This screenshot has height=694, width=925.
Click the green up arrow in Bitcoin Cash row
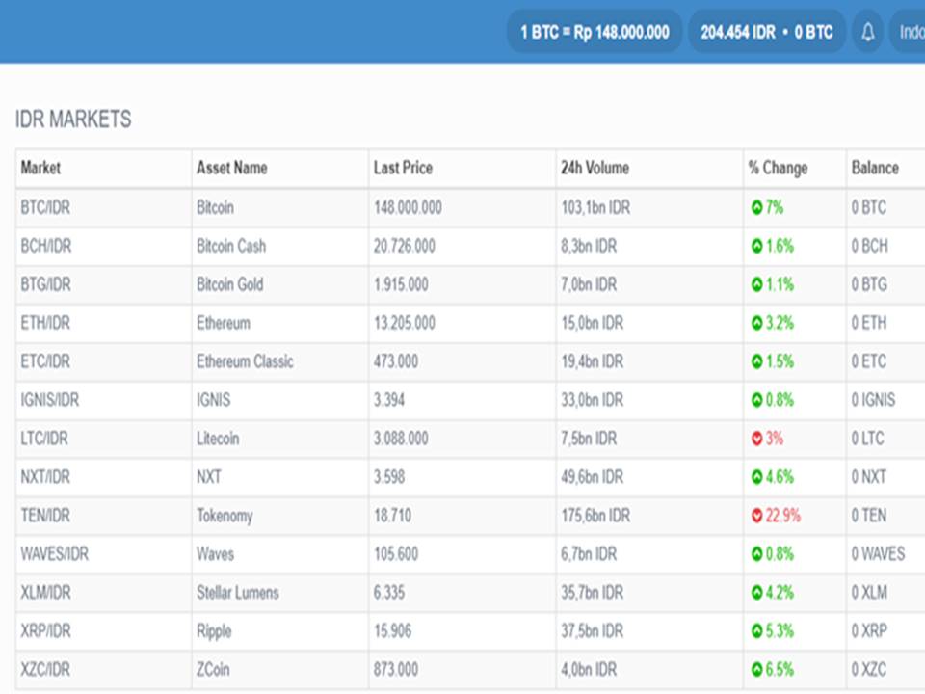point(757,246)
